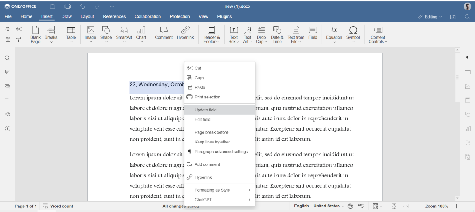Open paragraph settings in the right sidebar
The image size is (475, 212).
[468, 58]
